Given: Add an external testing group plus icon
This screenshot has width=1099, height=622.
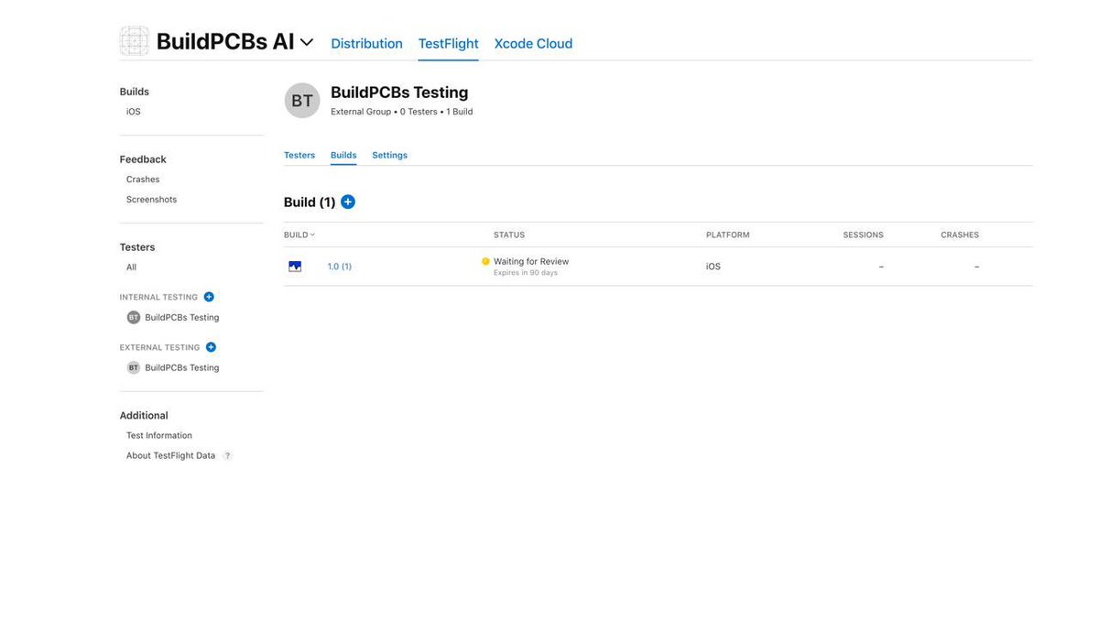Looking at the screenshot, I should point(211,347).
